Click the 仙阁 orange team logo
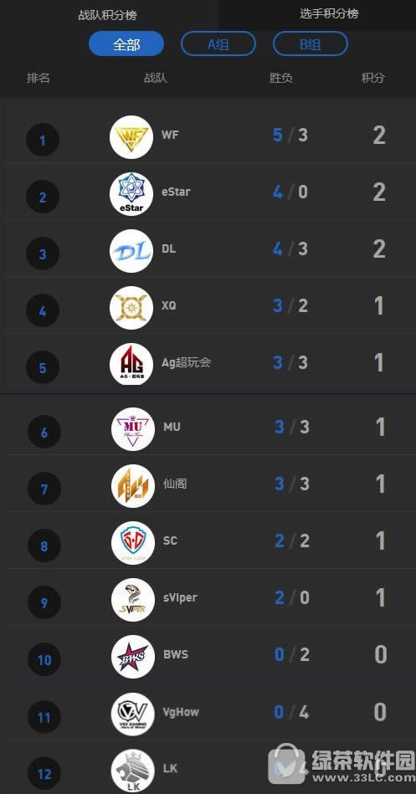Image resolution: width=416 pixels, height=794 pixels. point(133,485)
